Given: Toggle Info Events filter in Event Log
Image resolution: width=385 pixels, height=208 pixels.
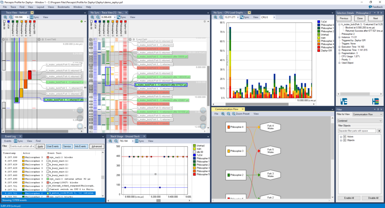Looking at the screenshot, I should tap(80, 146).
